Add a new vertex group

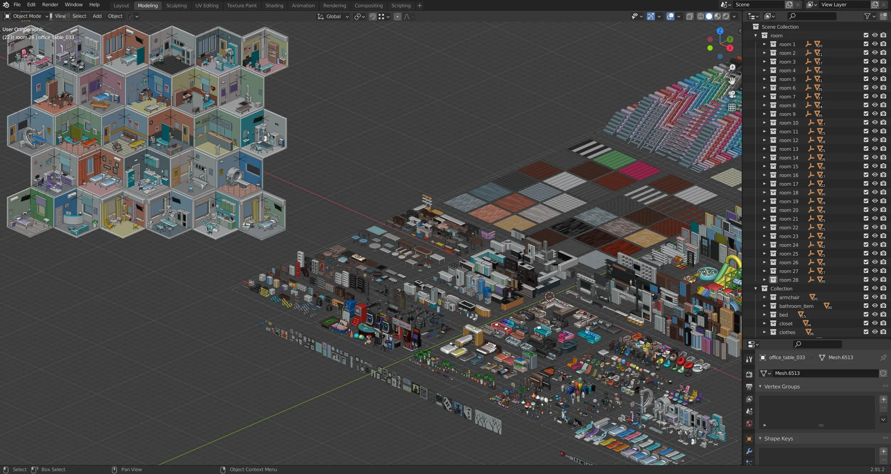883,399
